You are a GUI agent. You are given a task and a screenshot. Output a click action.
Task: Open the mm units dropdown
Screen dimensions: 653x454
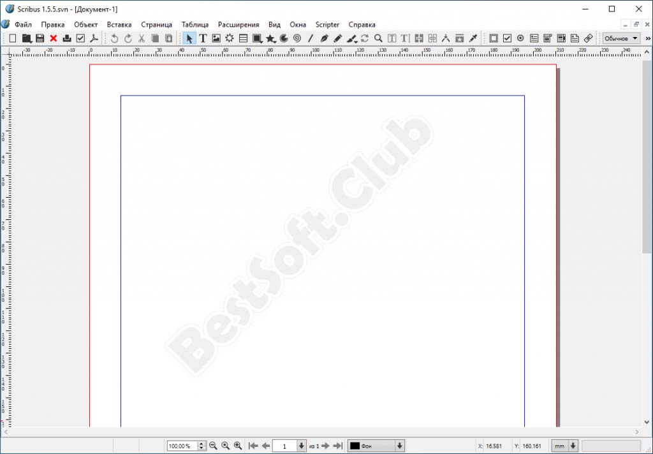pyautogui.click(x=565, y=446)
